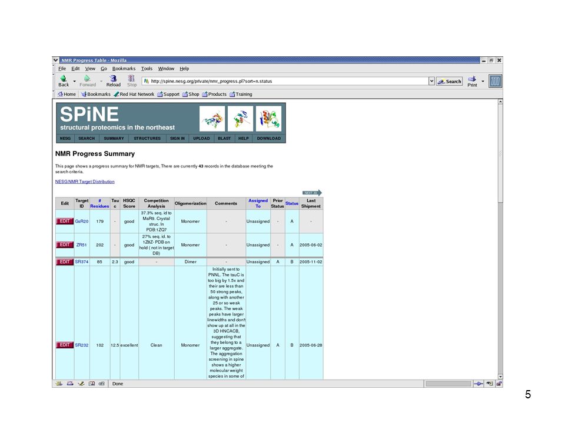Open the Navigator component icon in status bar

pyautogui.click(x=59, y=384)
